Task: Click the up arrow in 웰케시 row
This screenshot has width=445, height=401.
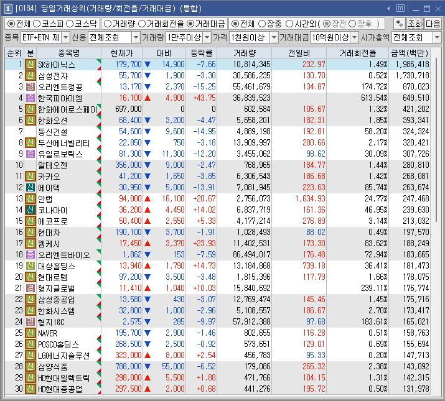Action: pyautogui.click(x=148, y=243)
